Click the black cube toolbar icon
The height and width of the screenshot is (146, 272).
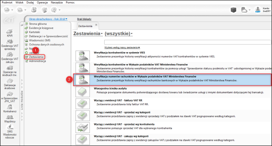coord(233,10)
